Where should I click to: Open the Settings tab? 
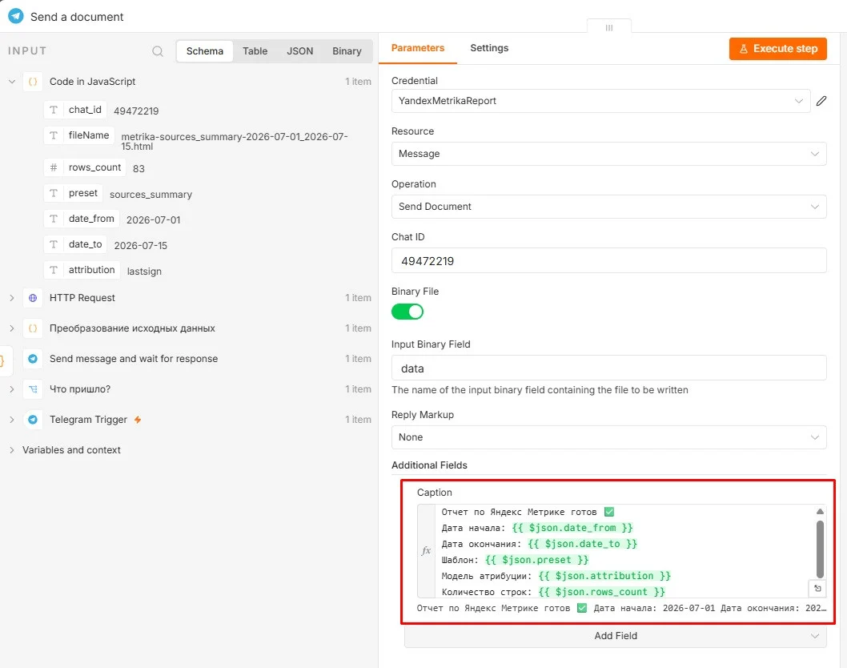489,48
